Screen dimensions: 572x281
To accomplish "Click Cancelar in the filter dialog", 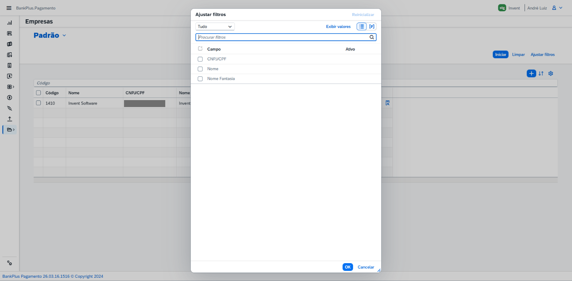I will point(366,267).
